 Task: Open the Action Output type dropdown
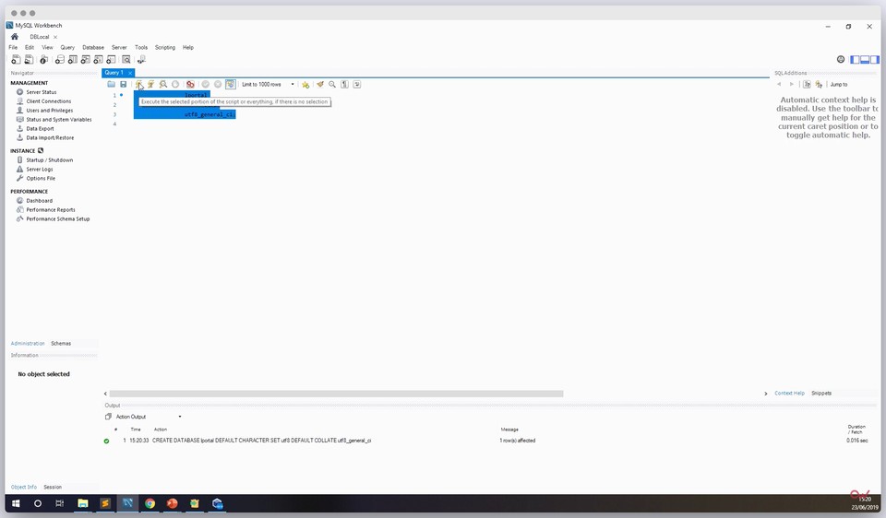pos(149,417)
